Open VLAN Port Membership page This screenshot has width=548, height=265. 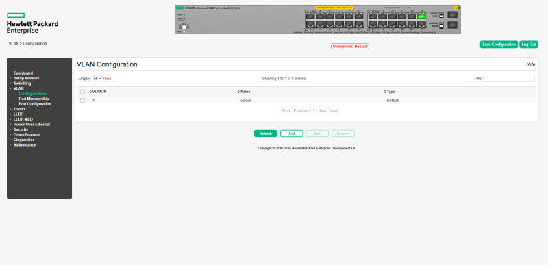(x=34, y=99)
